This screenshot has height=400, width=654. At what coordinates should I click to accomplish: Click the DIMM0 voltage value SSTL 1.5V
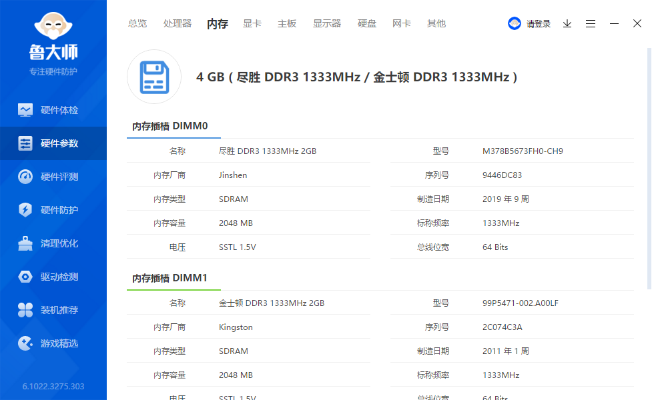tap(238, 247)
